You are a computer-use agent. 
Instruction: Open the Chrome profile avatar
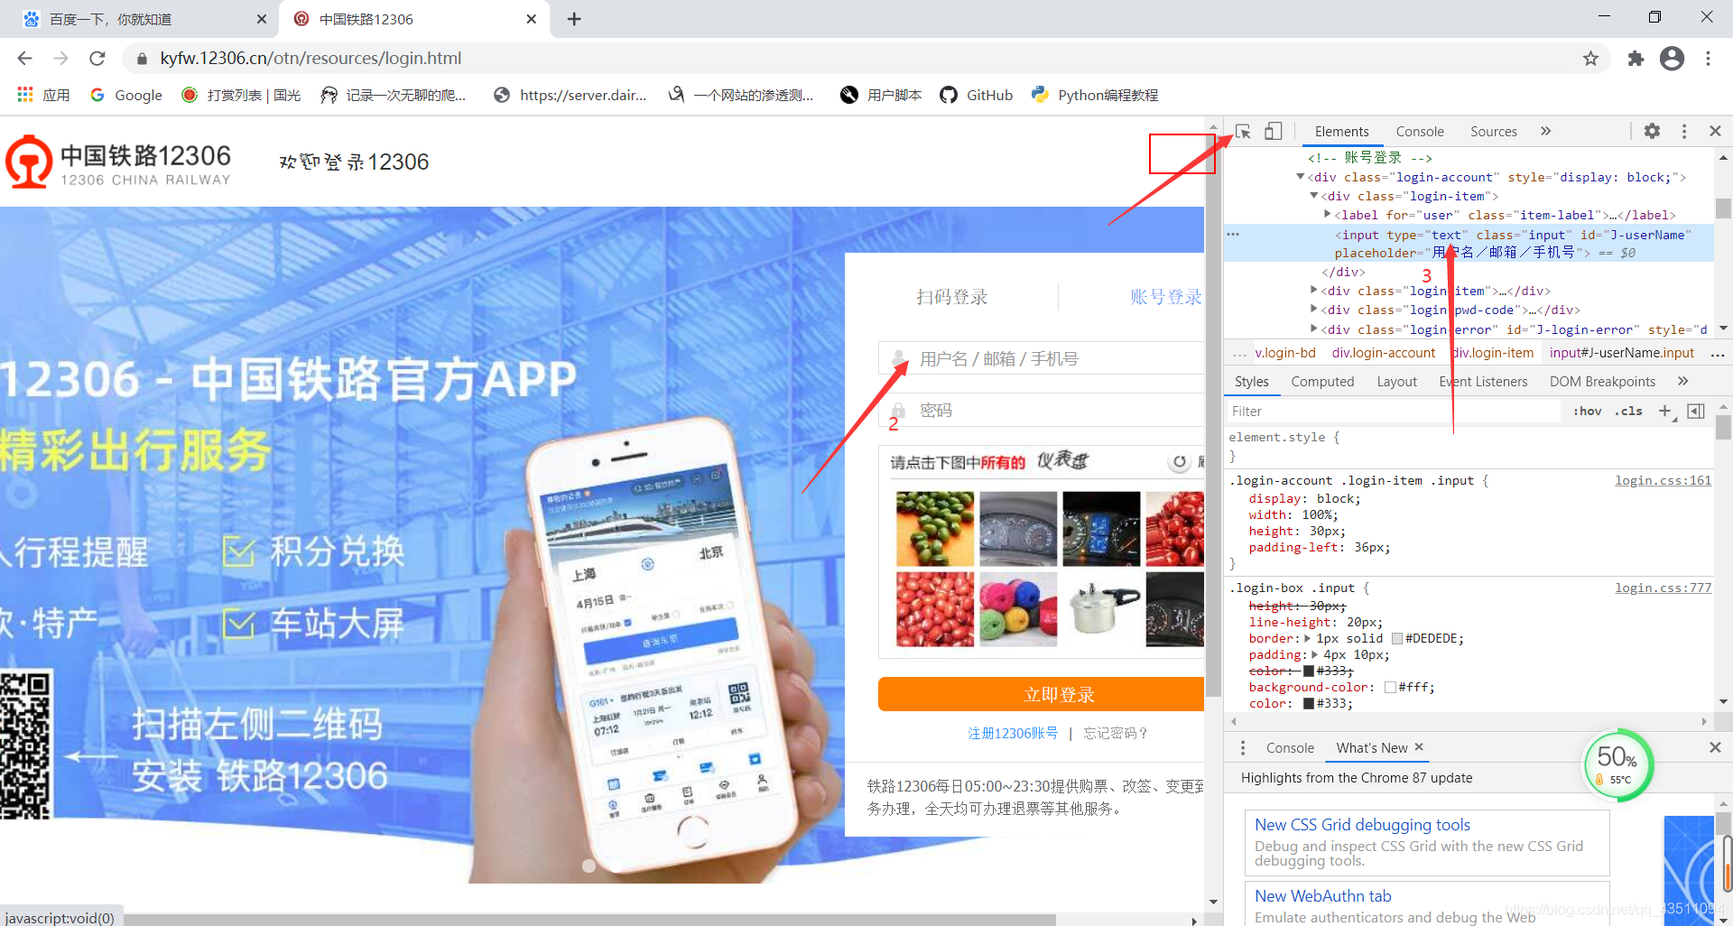pos(1672,59)
